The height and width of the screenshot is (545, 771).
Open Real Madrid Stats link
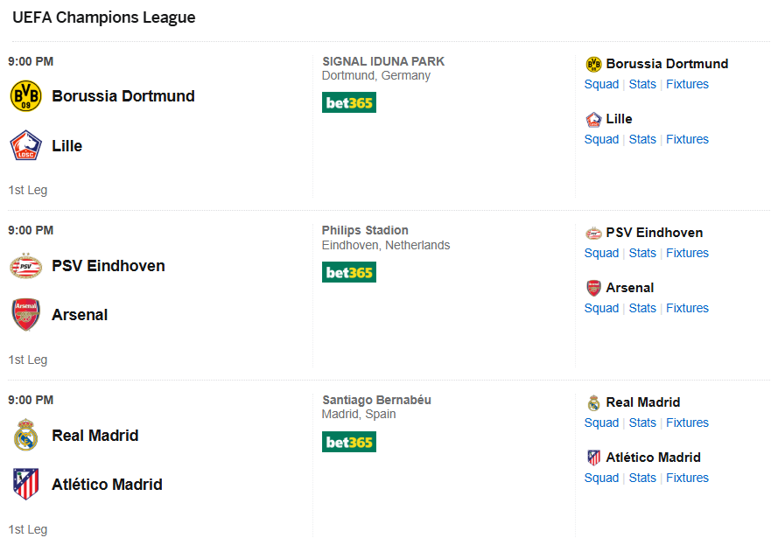pyautogui.click(x=642, y=423)
